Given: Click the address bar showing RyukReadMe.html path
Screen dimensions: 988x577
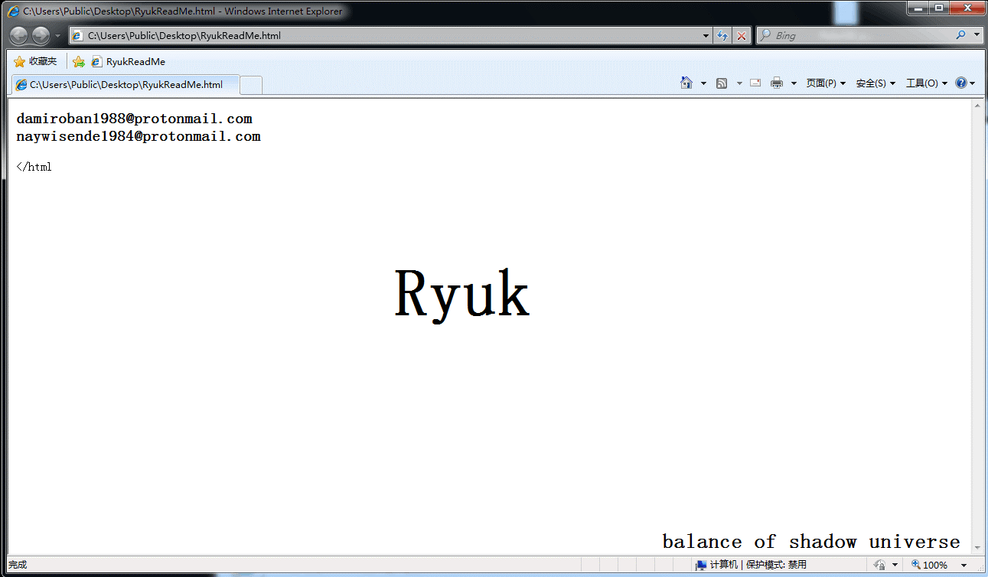Looking at the screenshot, I should coord(386,35).
